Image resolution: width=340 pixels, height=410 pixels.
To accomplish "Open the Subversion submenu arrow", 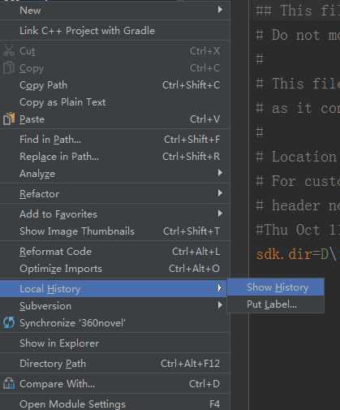I will coord(220,305).
